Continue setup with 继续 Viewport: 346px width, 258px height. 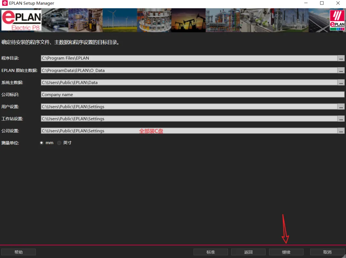(x=286, y=252)
